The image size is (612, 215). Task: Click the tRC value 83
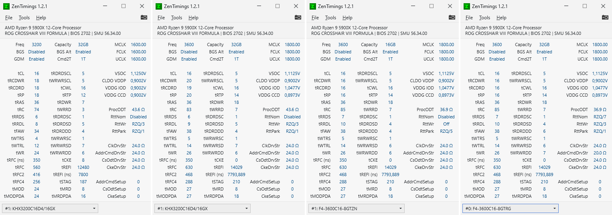(x=189, y=110)
